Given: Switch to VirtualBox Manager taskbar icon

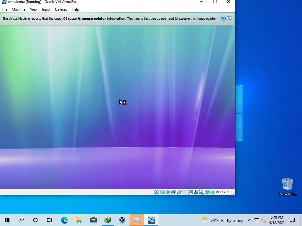Looking at the screenshot, I should [x=122, y=220].
